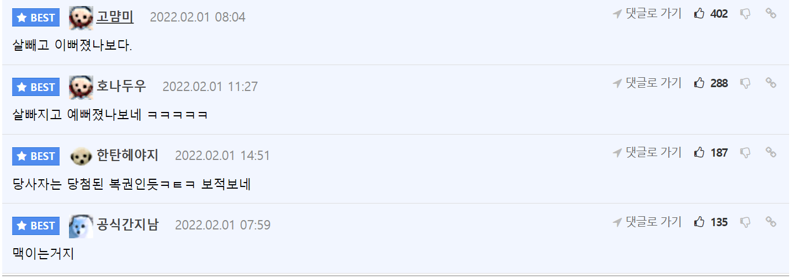
Task: Dislike the comment by 공식간지남
Action: pos(745,222)
